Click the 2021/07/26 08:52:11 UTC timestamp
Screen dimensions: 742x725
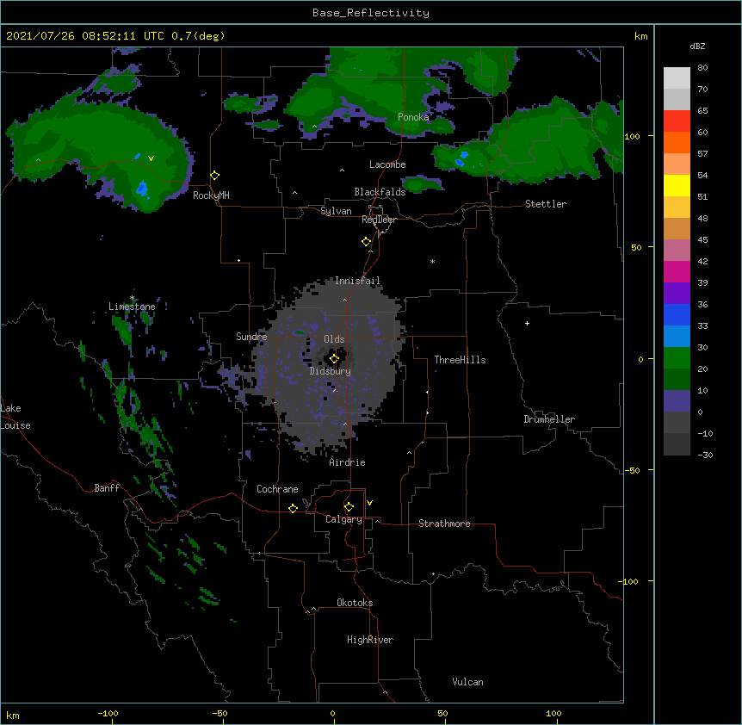(85, 36)
